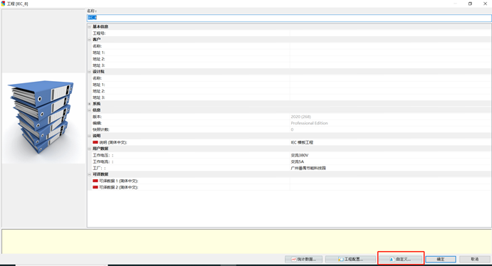Collapse the 说明 section
This screenshot has height=266, width=492.
click(x=90, y=136)
